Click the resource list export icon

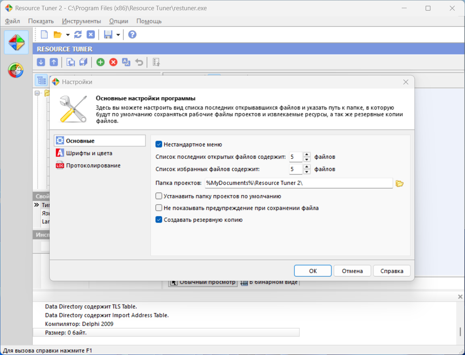coord(156,62)
